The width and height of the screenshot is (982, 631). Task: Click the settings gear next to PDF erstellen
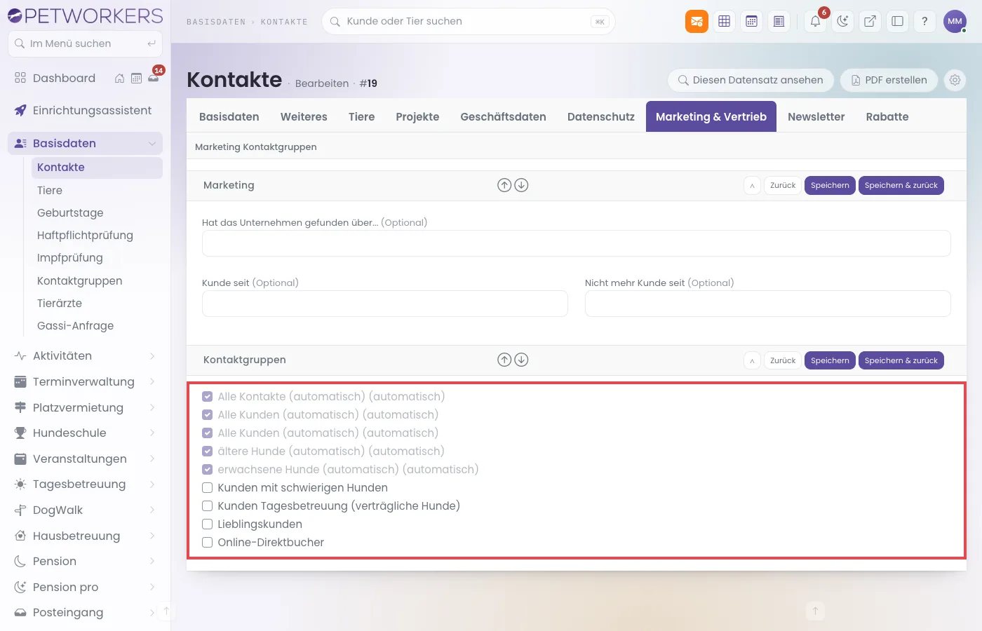point(955,80)
